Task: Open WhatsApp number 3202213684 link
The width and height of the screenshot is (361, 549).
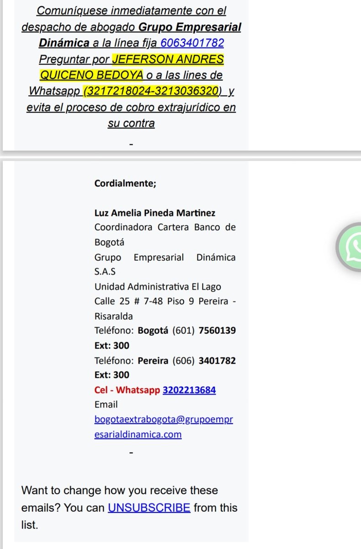Action: tap(189, 390)
